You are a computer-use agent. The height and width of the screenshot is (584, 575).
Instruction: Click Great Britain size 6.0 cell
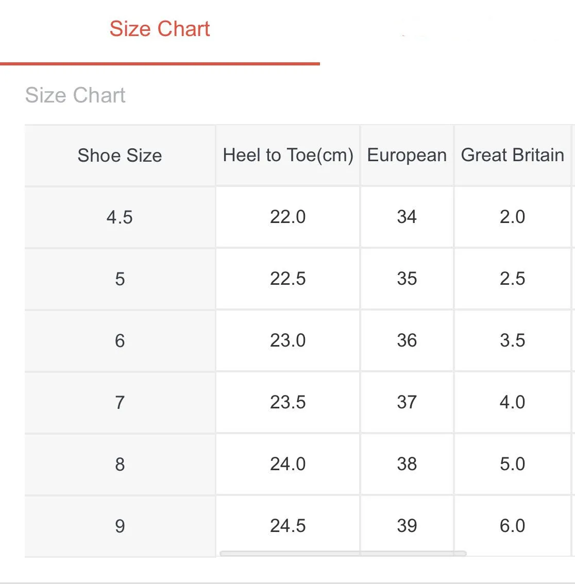(512, 526)
